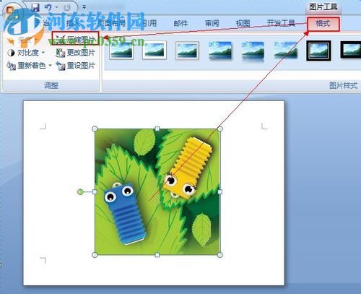This screenshot has height=294, width=361.
Task: Switch to the 引用 ribbon tab
Action: [149, 23]
